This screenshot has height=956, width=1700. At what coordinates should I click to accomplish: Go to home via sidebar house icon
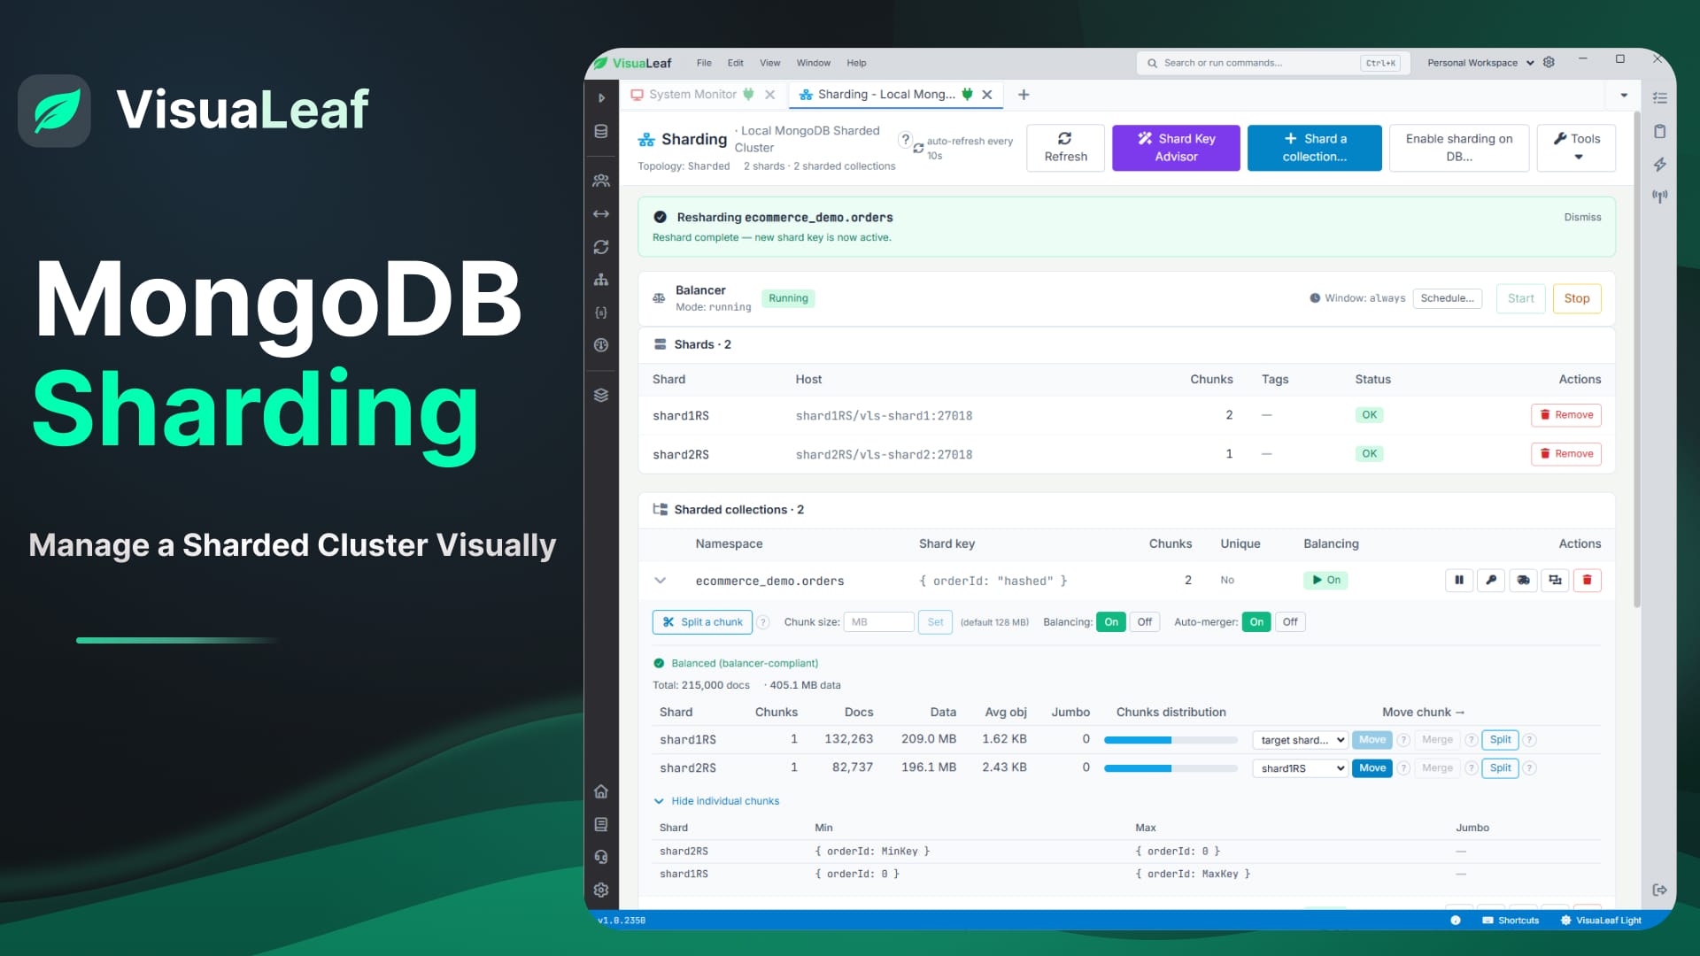tap(601, 791)
